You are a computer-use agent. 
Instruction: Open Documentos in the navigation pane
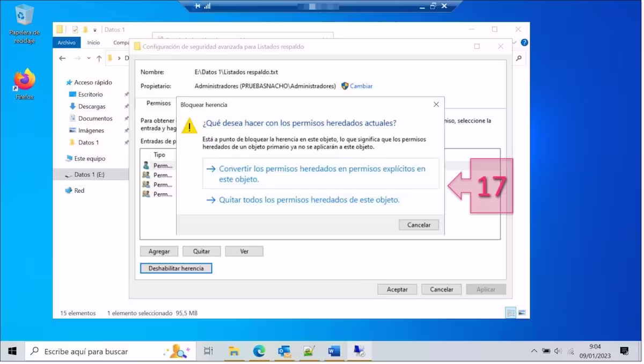[95, 118]
